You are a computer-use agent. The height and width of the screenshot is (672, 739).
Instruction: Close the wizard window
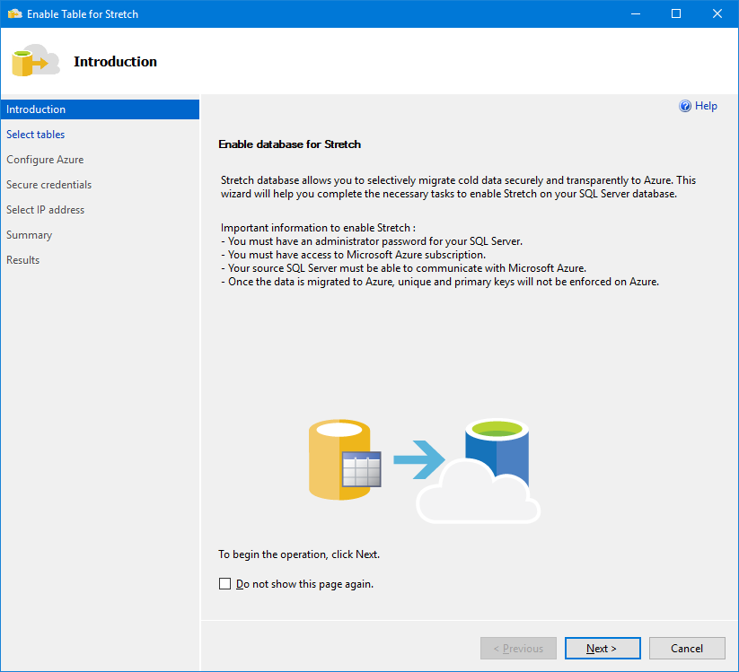717,13
